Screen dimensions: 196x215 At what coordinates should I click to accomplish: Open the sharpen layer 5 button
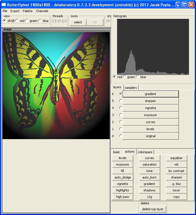pos(151,101)
